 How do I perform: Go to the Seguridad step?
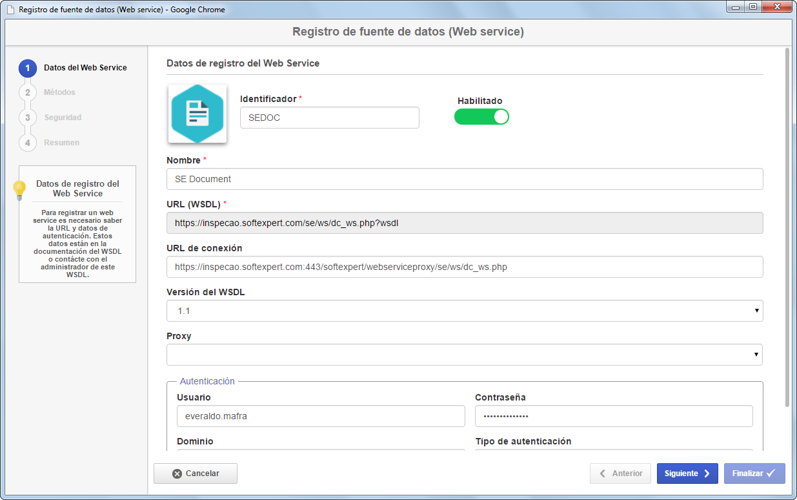pos(63,118)
